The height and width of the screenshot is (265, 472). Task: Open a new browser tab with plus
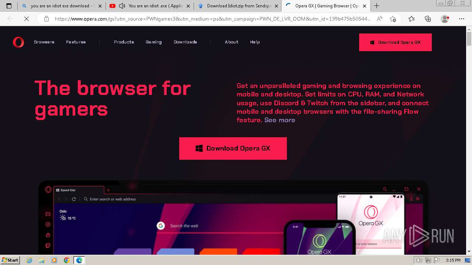tap(376, 6)
